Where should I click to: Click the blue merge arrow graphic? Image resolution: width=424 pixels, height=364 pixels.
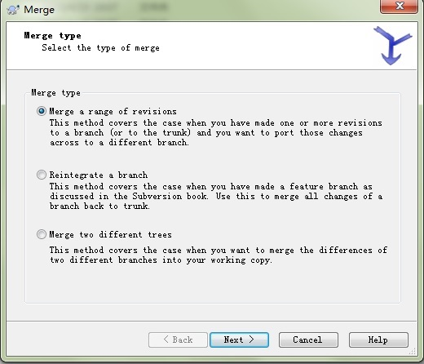[392, 46]
